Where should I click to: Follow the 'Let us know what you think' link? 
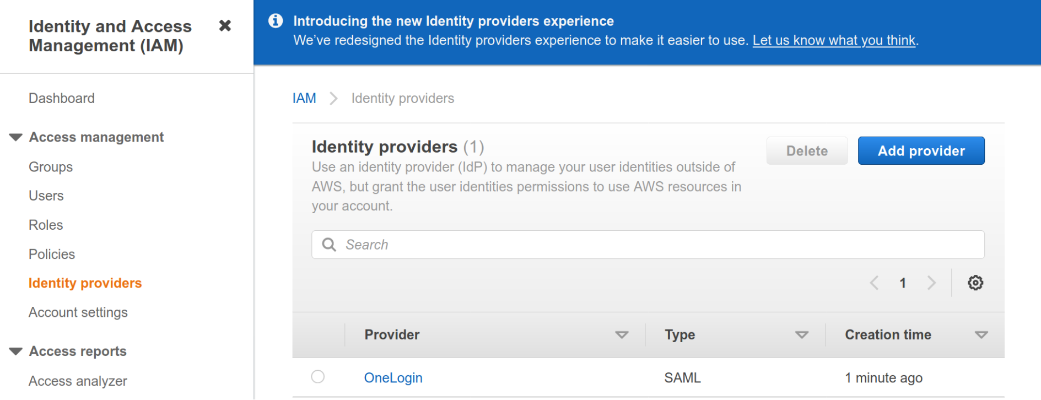click(834, 40)
